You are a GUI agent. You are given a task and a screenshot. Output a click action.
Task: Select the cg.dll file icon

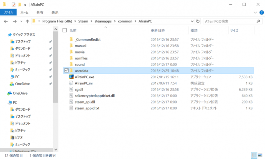(71, 89)
